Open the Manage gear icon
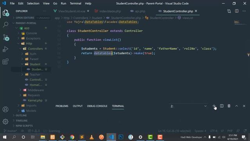The image size is (250, 141). pyautogui.click(x=5, y=121)
